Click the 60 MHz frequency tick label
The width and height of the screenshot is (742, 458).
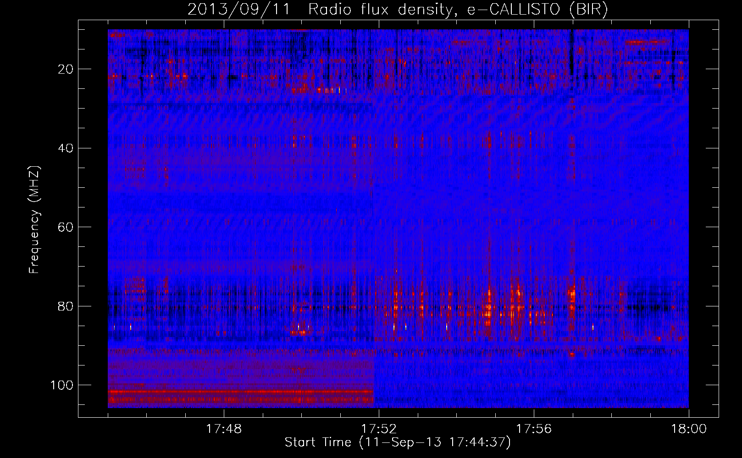[66, 227]
